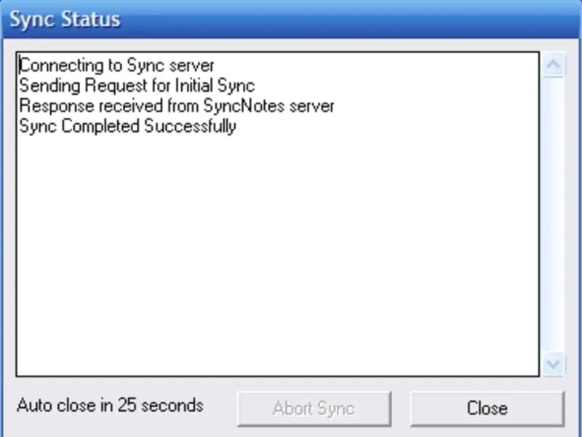
Task: Click the Close button
Action: point(487,409)
